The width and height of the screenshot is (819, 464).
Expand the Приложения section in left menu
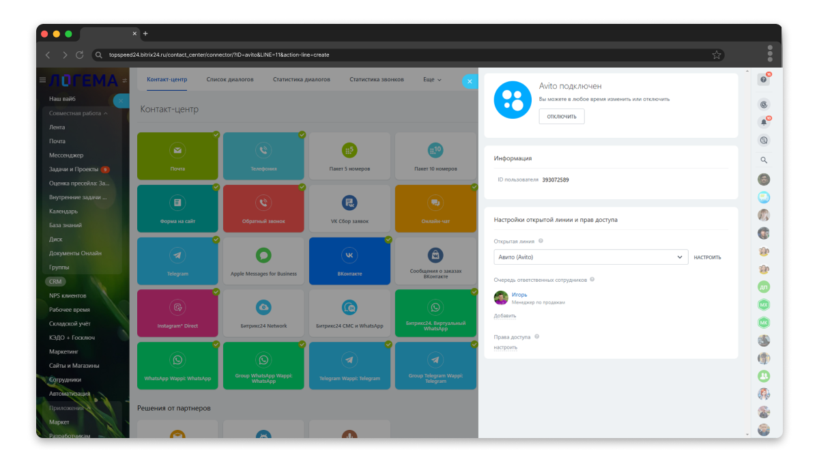[x=68, y=408]
